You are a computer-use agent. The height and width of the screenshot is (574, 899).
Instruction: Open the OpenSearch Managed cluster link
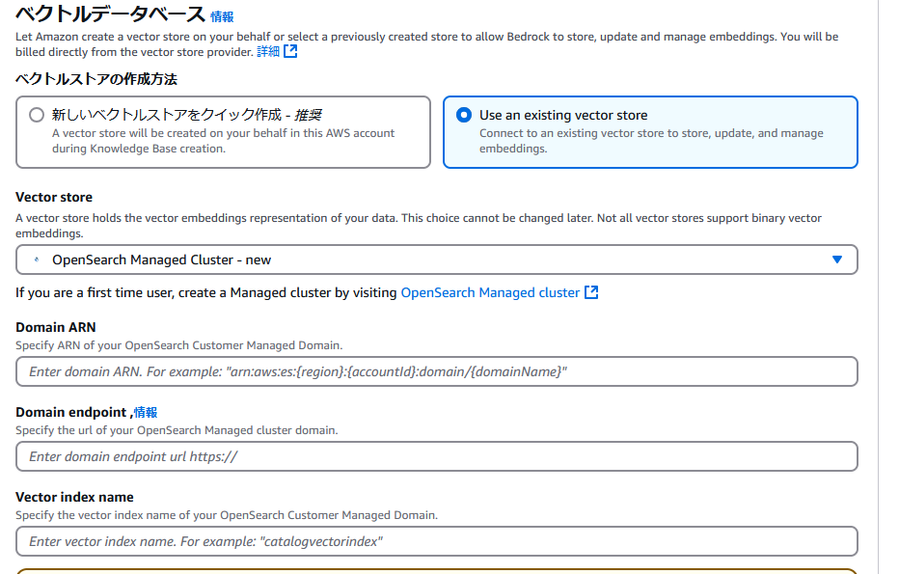(x=490, y=292)
